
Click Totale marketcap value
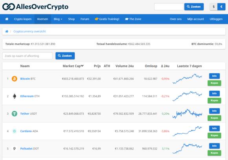(x=43, y=44)
